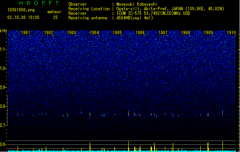Click the Receiving antenna label
Screen dimensions: 240x152
pos(88,18)
